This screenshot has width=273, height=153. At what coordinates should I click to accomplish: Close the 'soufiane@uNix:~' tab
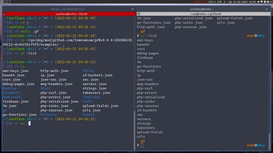[x=267, y=9]
